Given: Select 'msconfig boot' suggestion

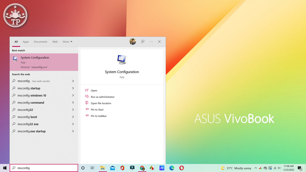Looking at the screenshot, I should (x=44, y=117).
